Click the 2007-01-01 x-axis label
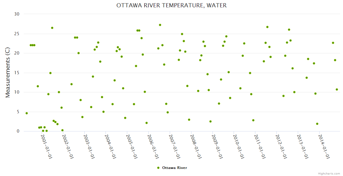Image resolution: width=343 pixels, height=176 pixels. 175,146
